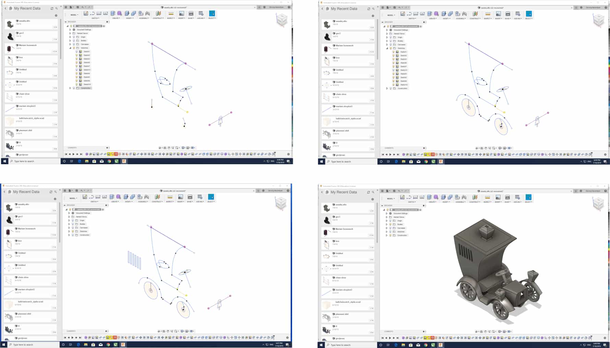610x348 pixels.
Task: Expand Named Views in bottom-left window
Action: 69,217
